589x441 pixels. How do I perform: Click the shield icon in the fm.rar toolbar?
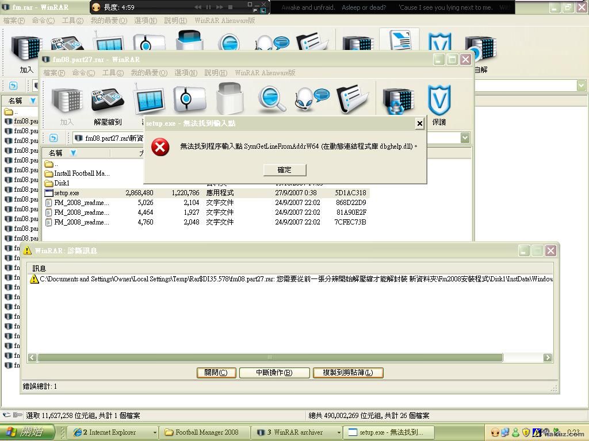439,41
